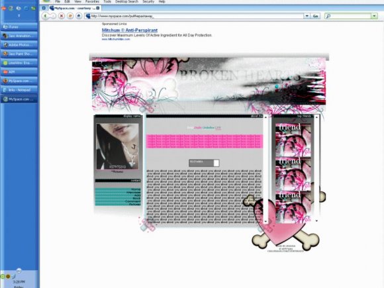The image size is (384, 288).
Task: Click the profile photo thumbnail
Action: tap(117, 146)
